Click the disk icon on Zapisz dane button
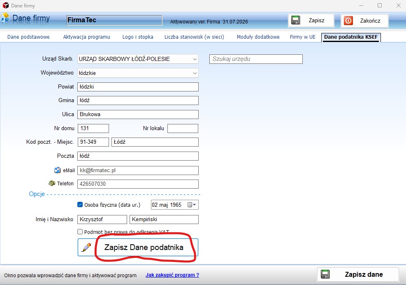Viewport: 406px width, 285px height. coord(325,274)
